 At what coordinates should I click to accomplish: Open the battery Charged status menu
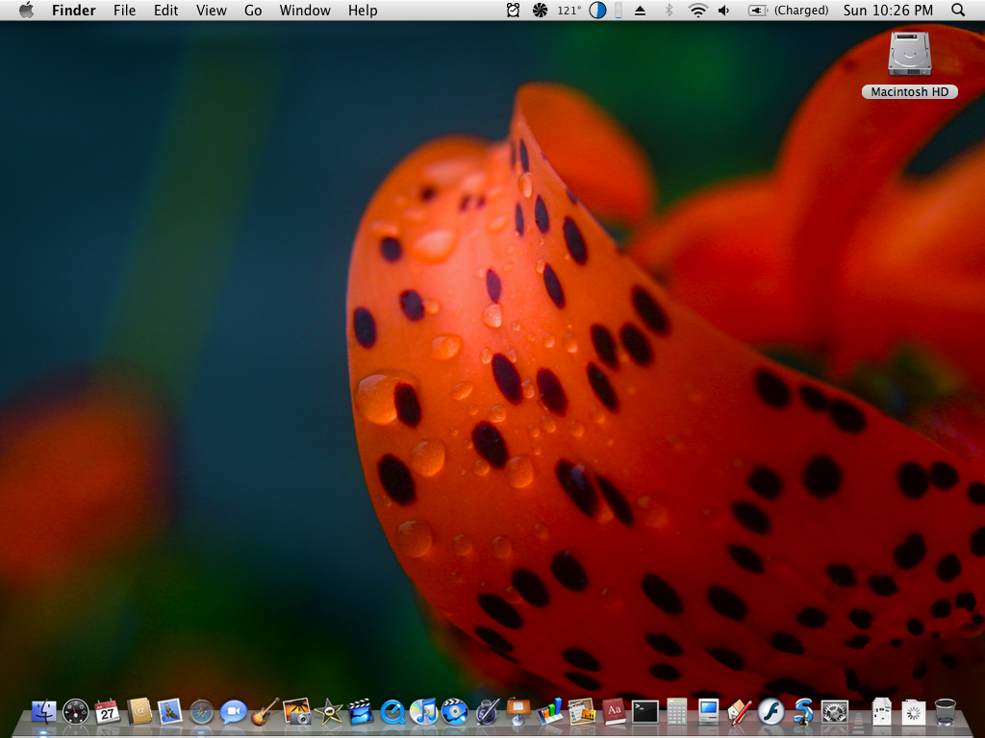[x=789, y=10]
